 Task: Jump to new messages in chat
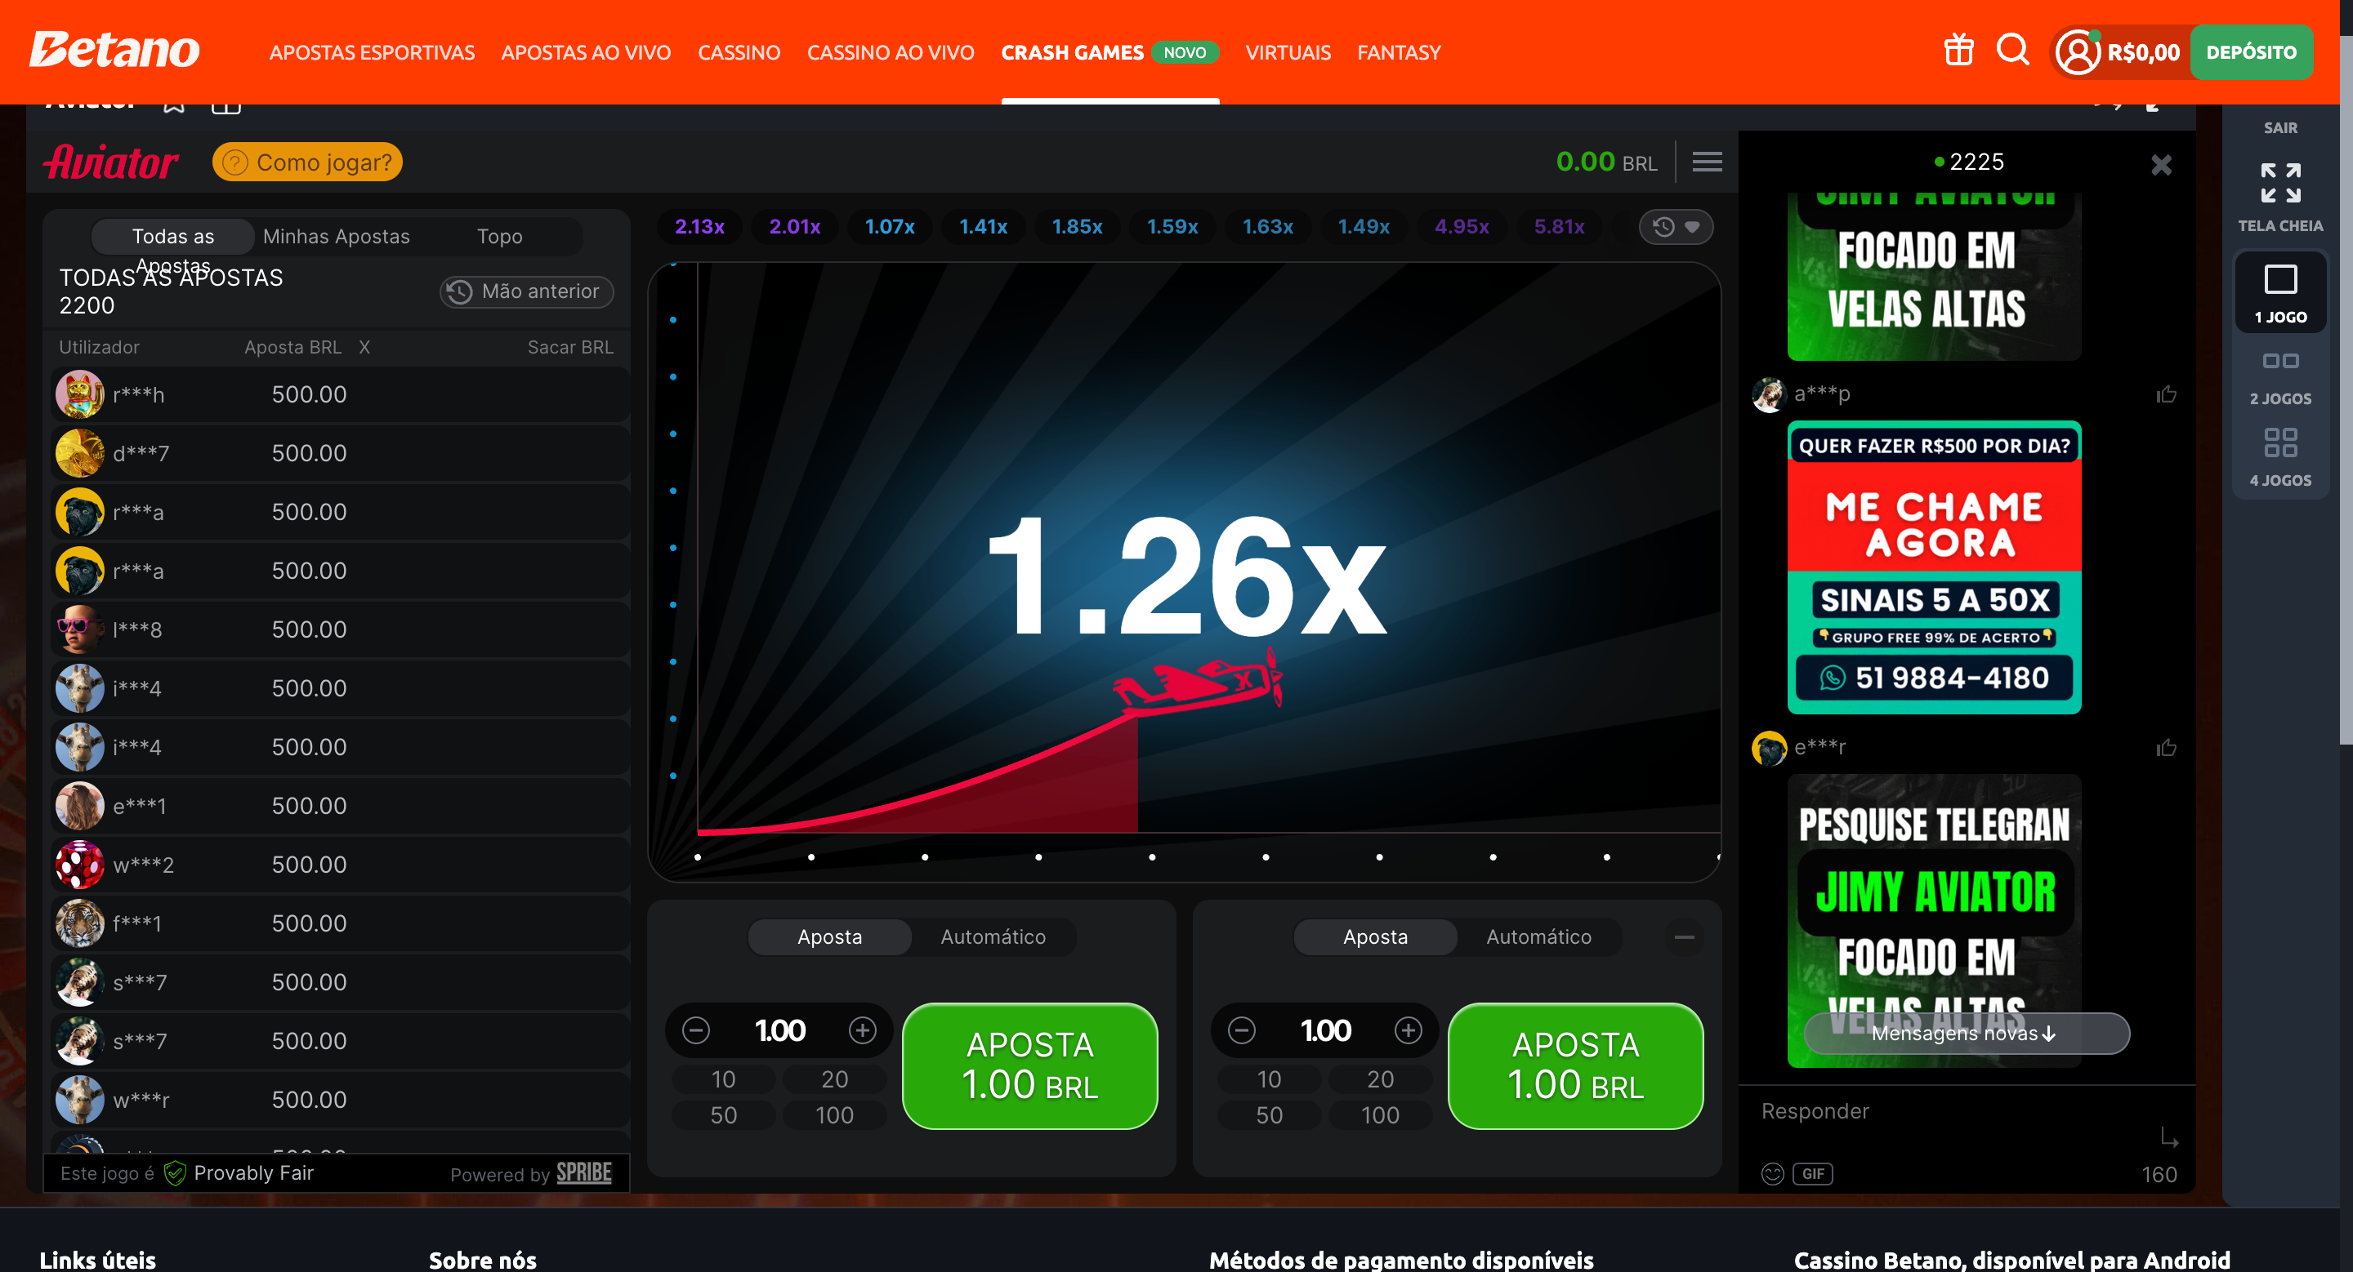1966,1033
